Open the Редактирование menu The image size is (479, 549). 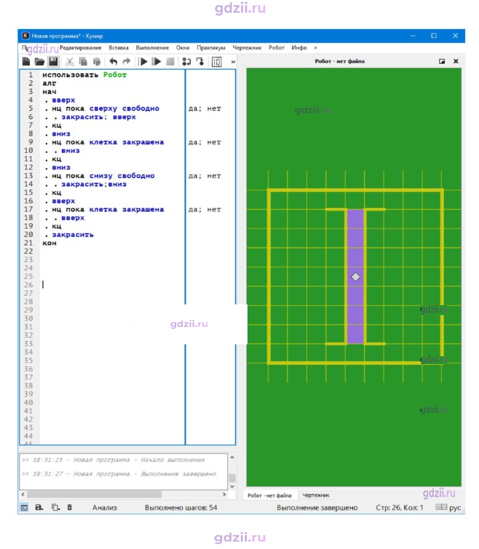[x=80, y=48]
